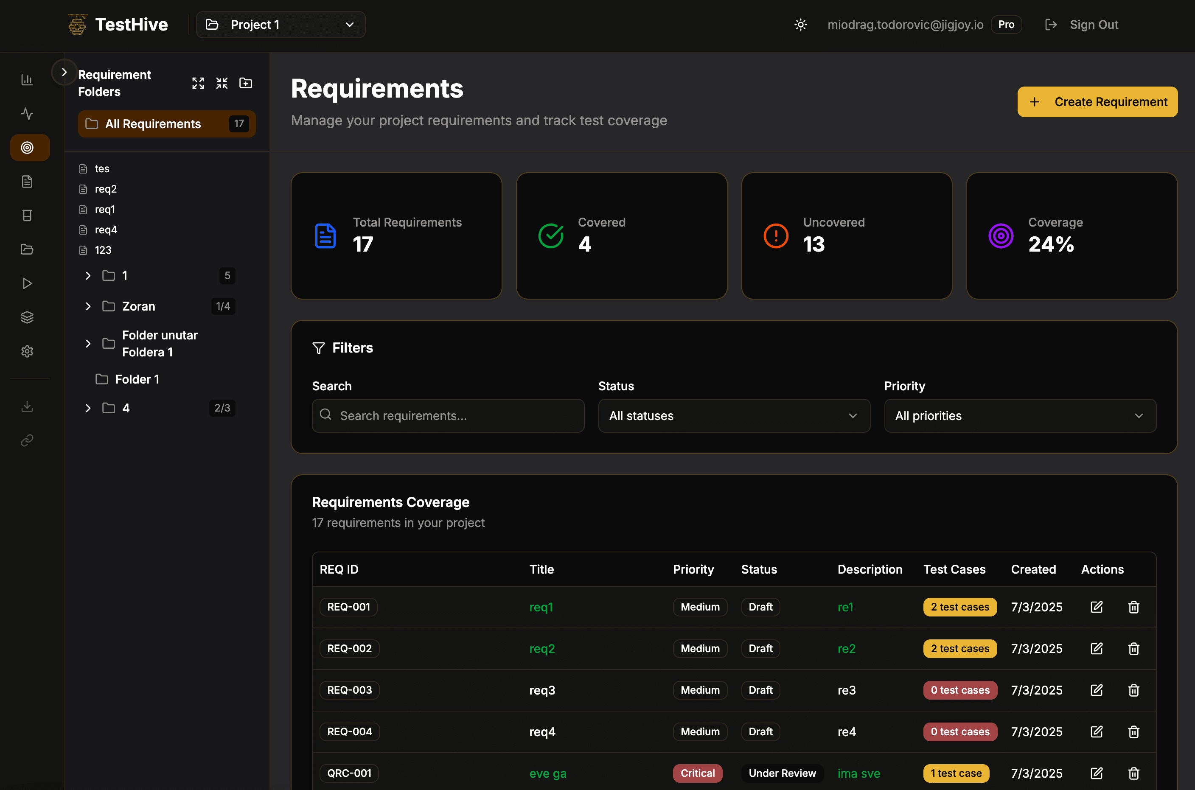The image size is (1195, 790).
Task: Open requirement req1 via its green link
Action: tap(541, 607)
